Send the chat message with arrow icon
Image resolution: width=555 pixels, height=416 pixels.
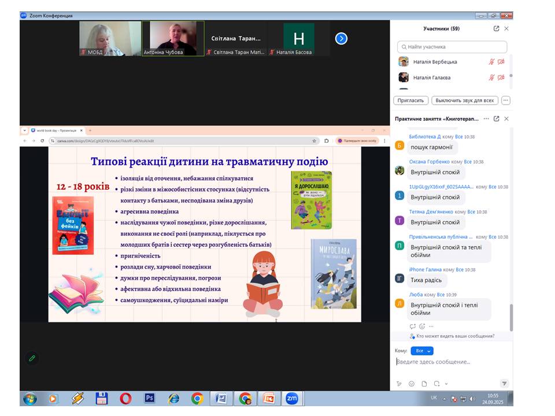click(504, 384)
